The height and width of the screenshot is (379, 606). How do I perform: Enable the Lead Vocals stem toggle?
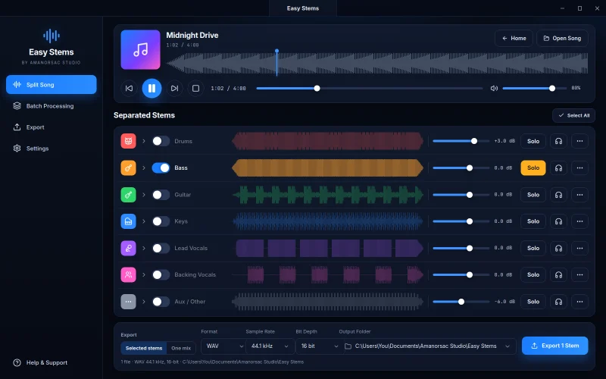161,248
